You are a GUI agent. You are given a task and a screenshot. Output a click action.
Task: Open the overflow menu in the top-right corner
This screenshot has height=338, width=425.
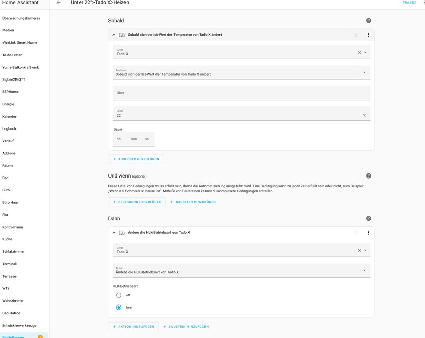coord(421,3)
